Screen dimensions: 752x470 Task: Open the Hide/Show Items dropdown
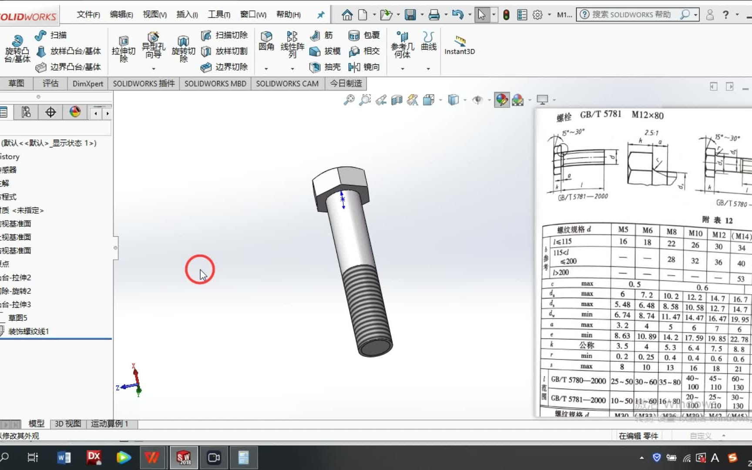point(489,100)
